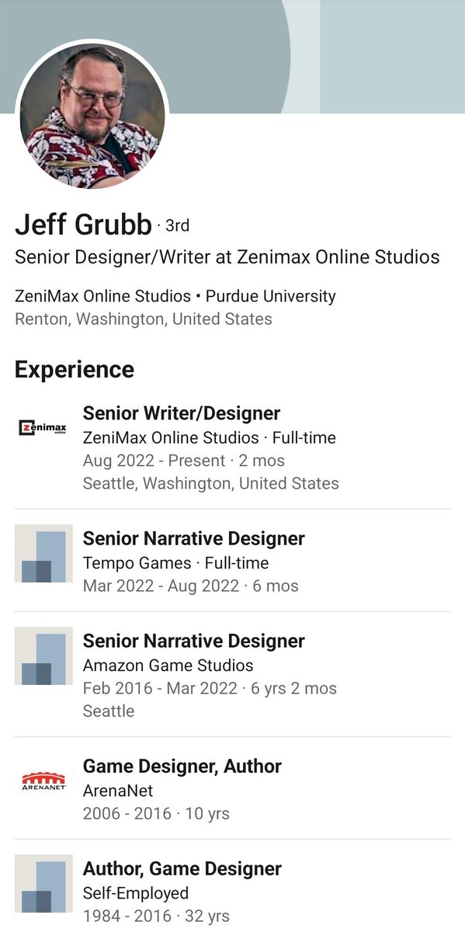Click the ArenaNet company name
This screenshot has height=932, width=465.
pyautogui.click(x=118, y=791)
